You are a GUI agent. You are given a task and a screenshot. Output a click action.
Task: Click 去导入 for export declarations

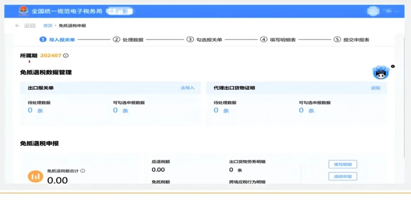pos(187,88)
